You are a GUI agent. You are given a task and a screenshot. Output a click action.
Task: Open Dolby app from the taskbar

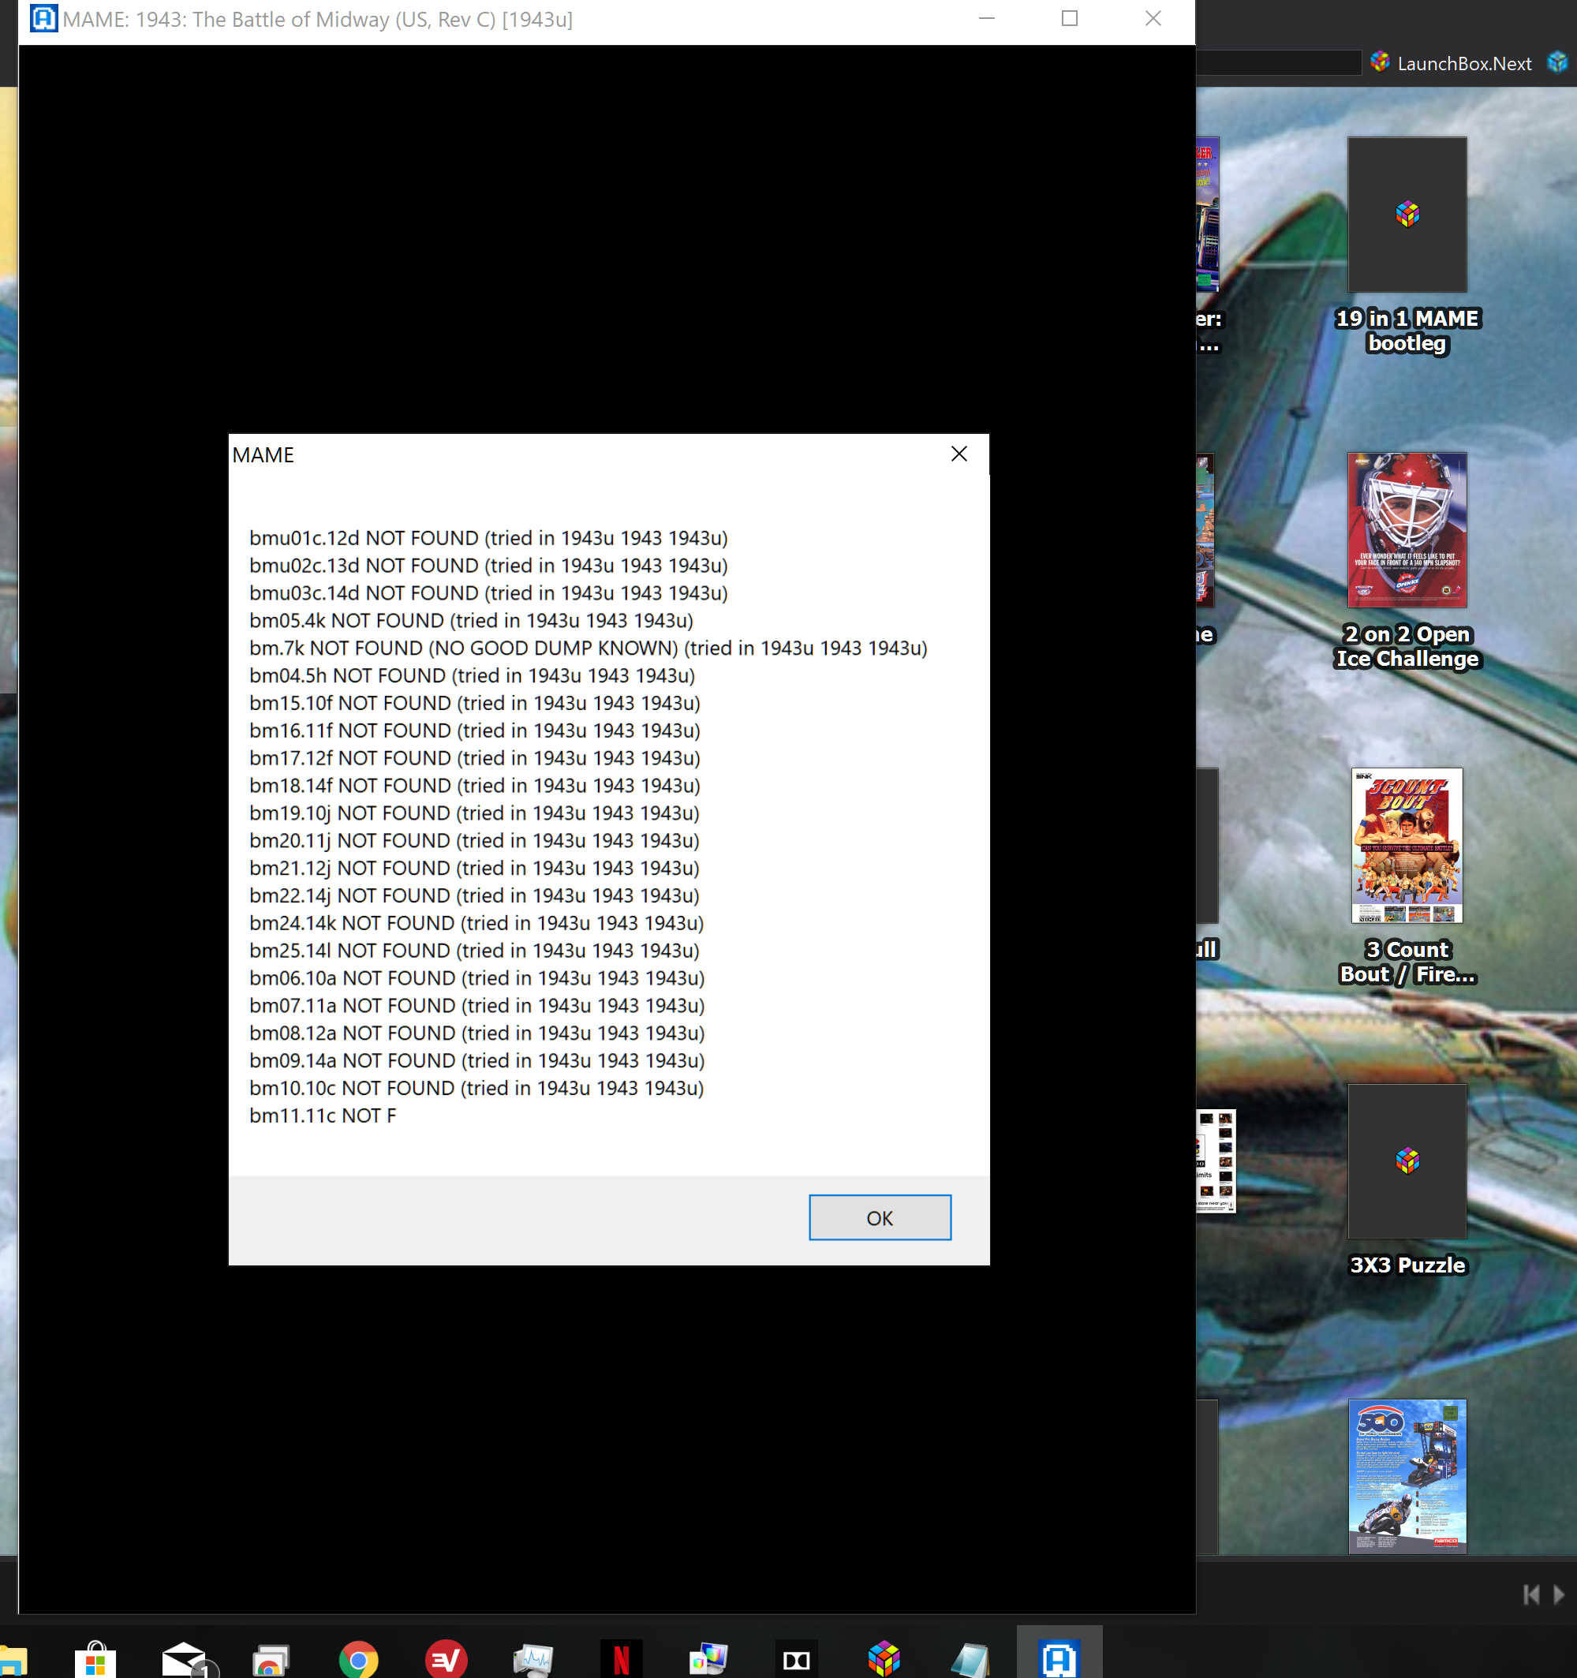(796, 1659)
